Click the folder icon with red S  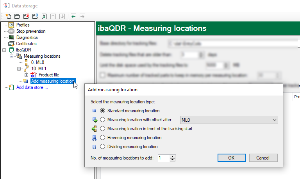[x=26, y=16]
